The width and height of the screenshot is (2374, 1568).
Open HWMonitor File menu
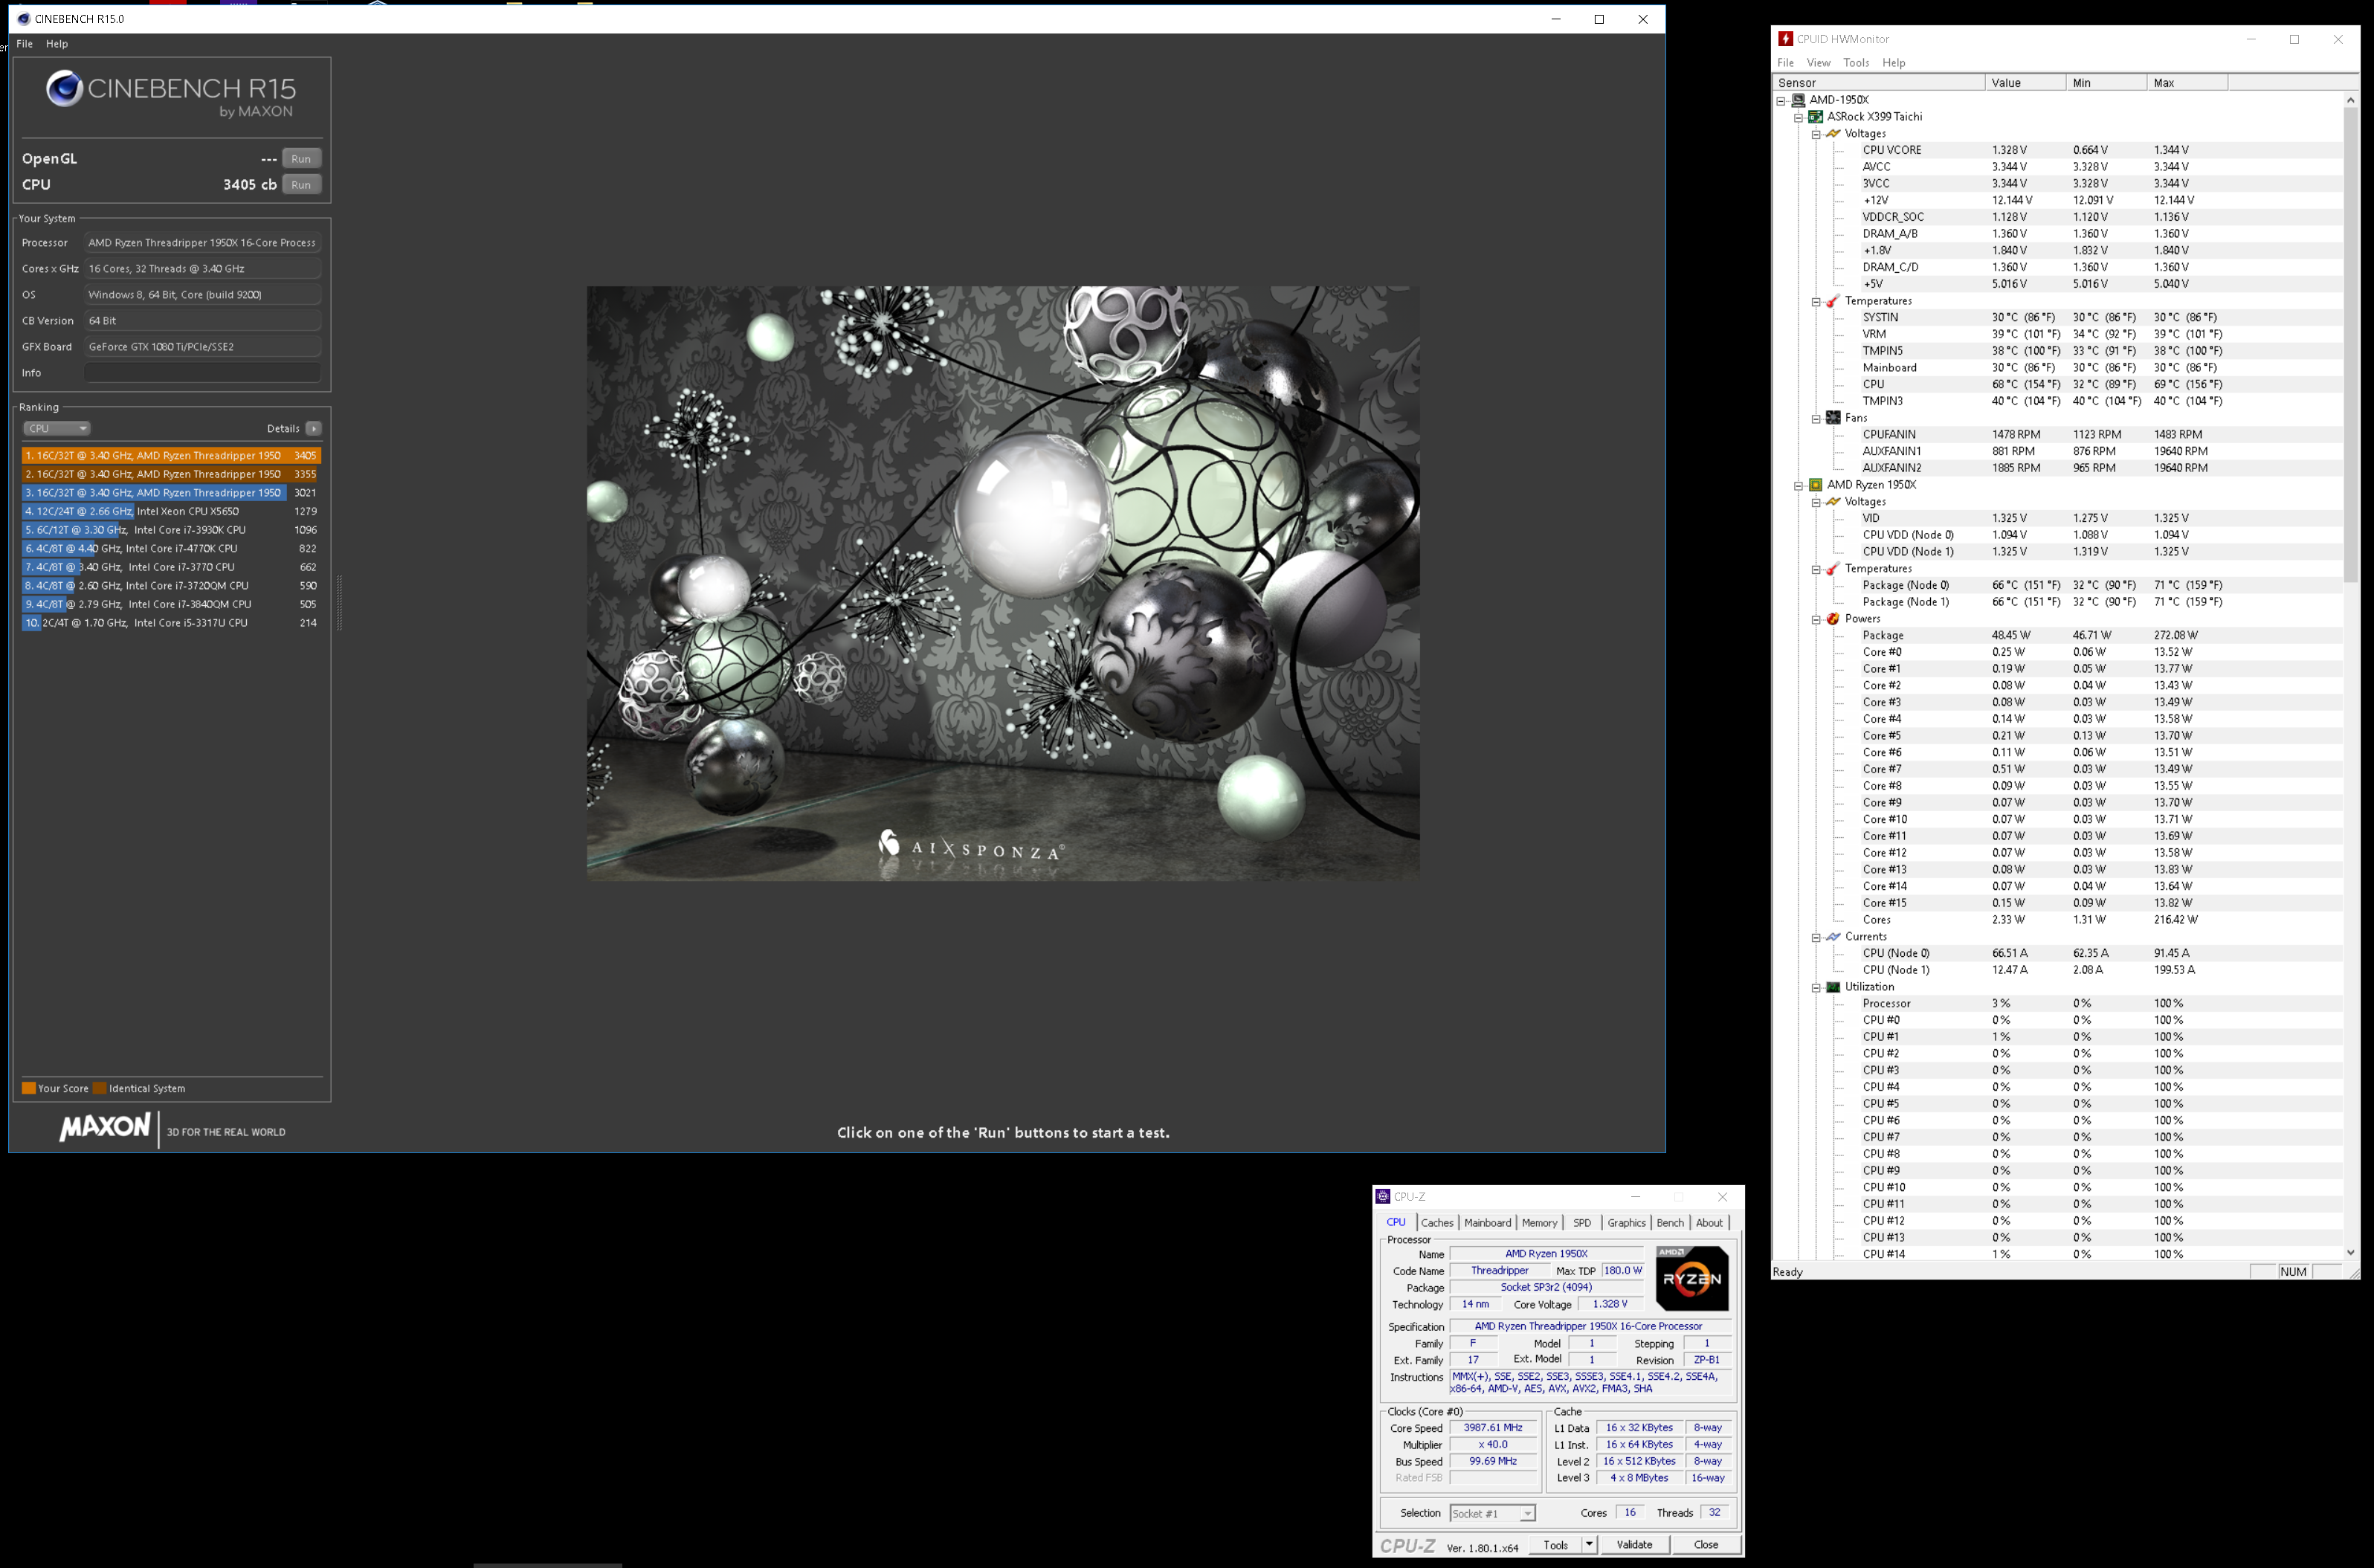[1785, 63]
